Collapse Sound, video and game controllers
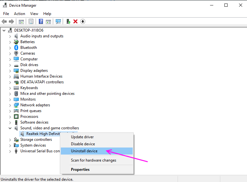Screen dimensions: 247x182 click(x=10, y=128)
